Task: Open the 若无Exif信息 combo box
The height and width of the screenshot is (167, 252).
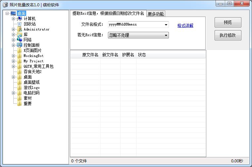Action: [166, 35]
